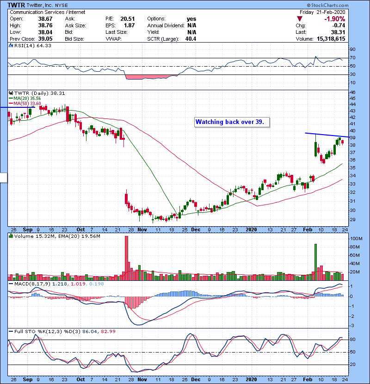370x384 pixels.
Task: Click the TWTR (Daily) 38.31 legend
Action: point(39,93)
